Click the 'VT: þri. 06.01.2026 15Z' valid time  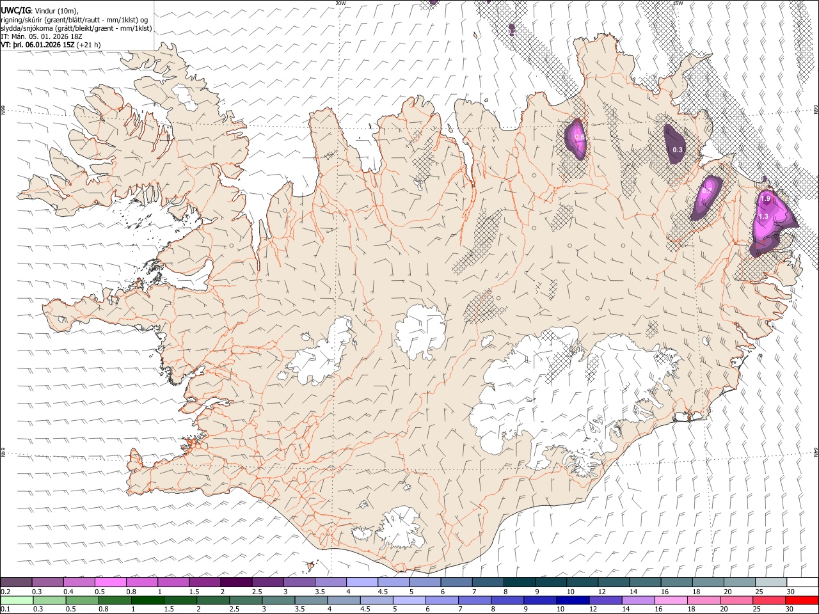(x=38, y=45)
